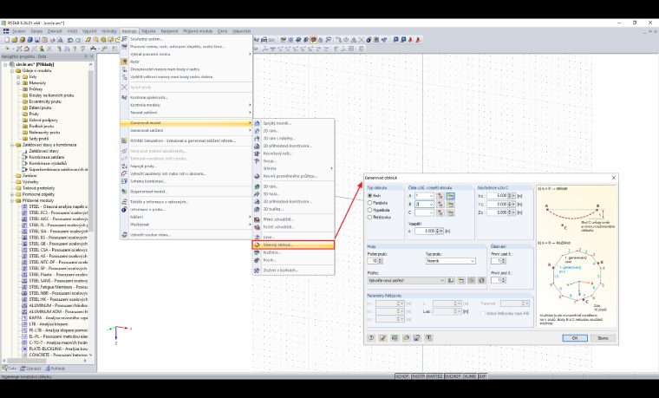Toggle DXF in status bar
The width and height of the screenshot is (659, 398).
click(x=482, y=376)
